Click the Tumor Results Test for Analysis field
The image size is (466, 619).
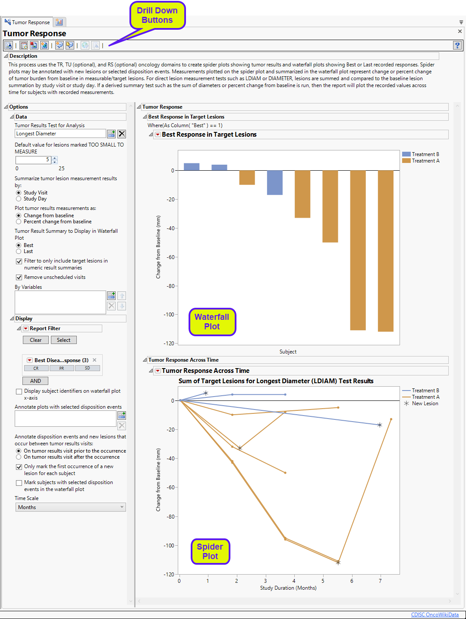(x=60, y=134)
